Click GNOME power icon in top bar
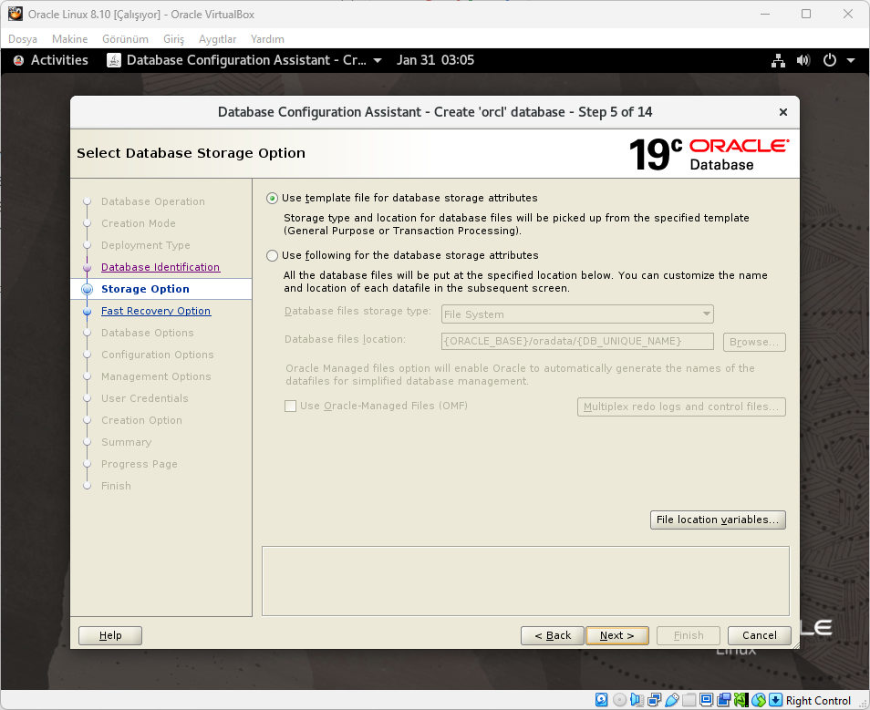The width and height of the screenshot is (870, 710). [x=830, y=60]
